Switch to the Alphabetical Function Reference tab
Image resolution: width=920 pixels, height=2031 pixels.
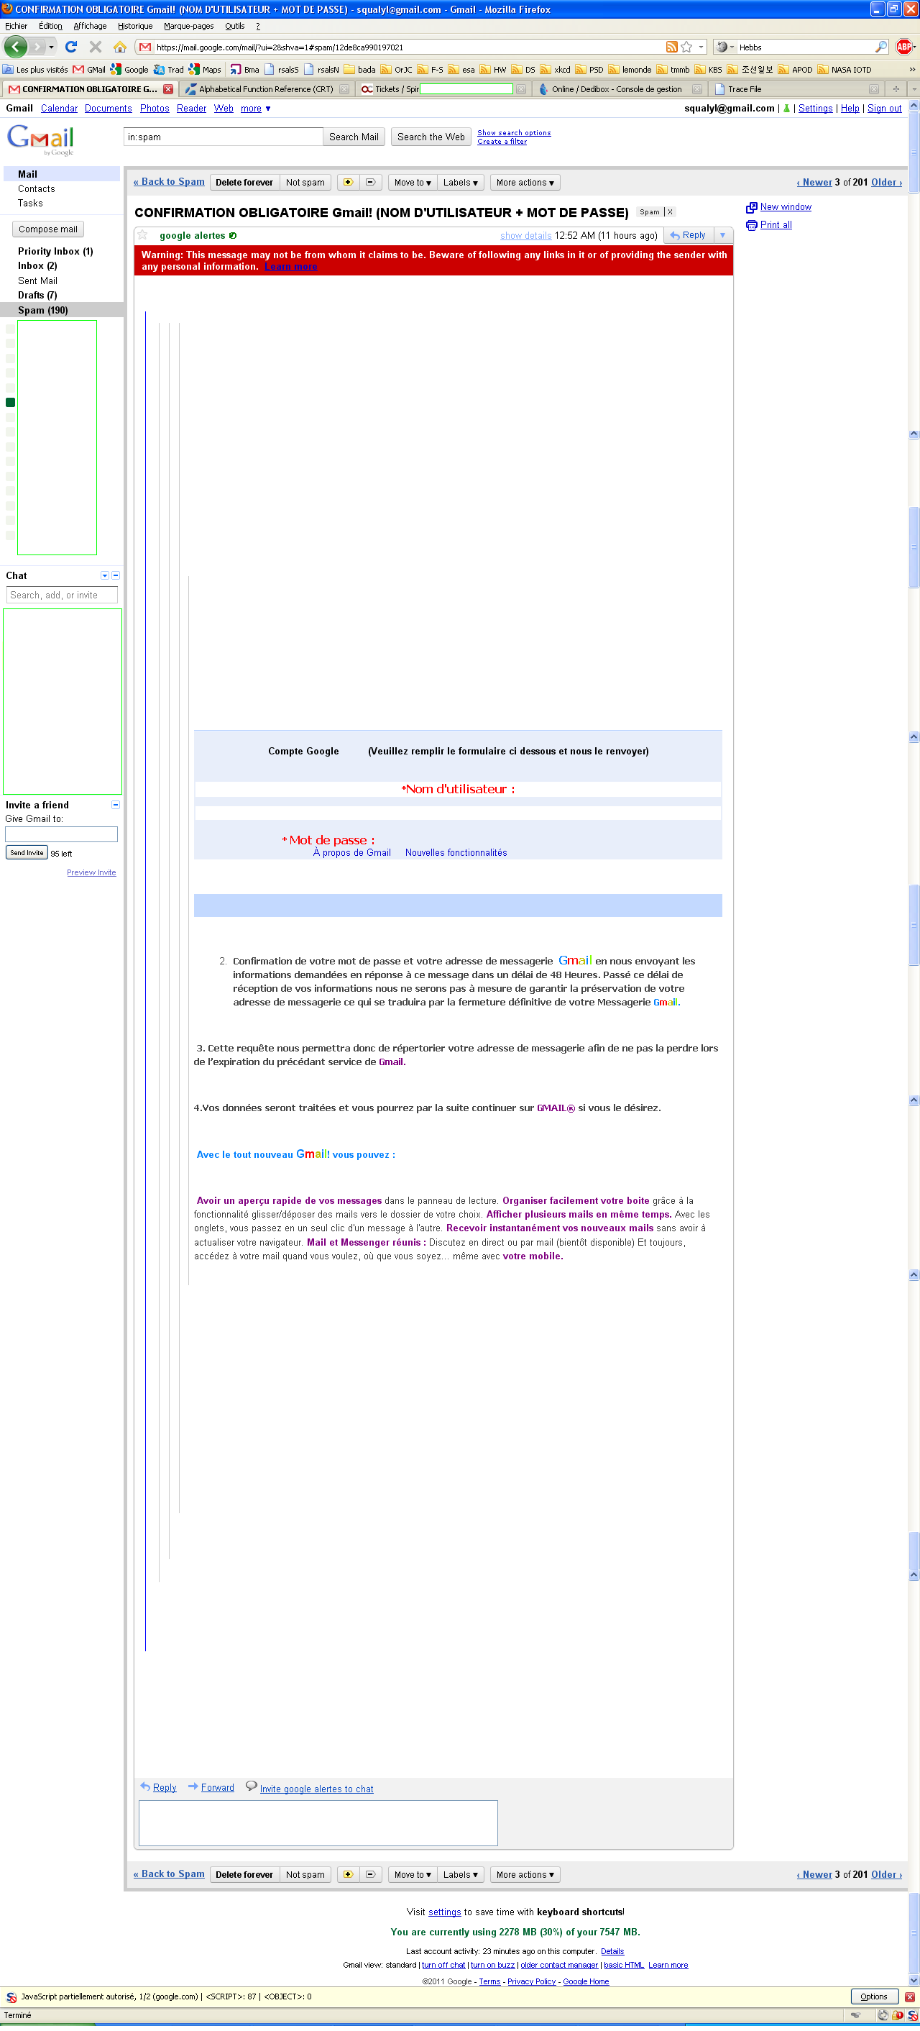coord(265,89)
